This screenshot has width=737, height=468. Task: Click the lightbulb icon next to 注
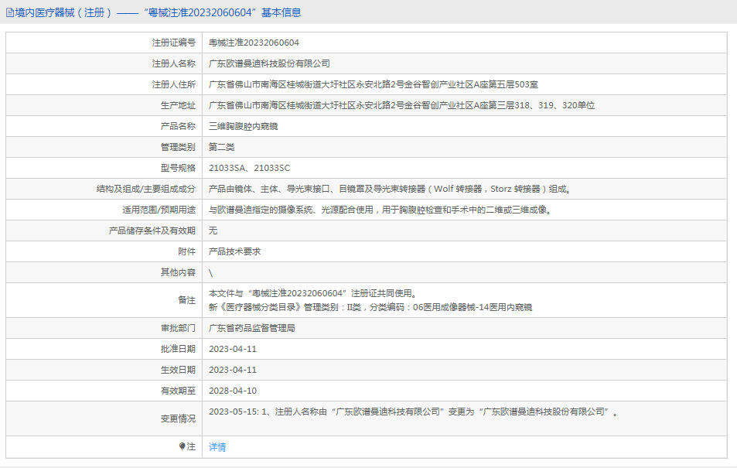pos(182,446)
